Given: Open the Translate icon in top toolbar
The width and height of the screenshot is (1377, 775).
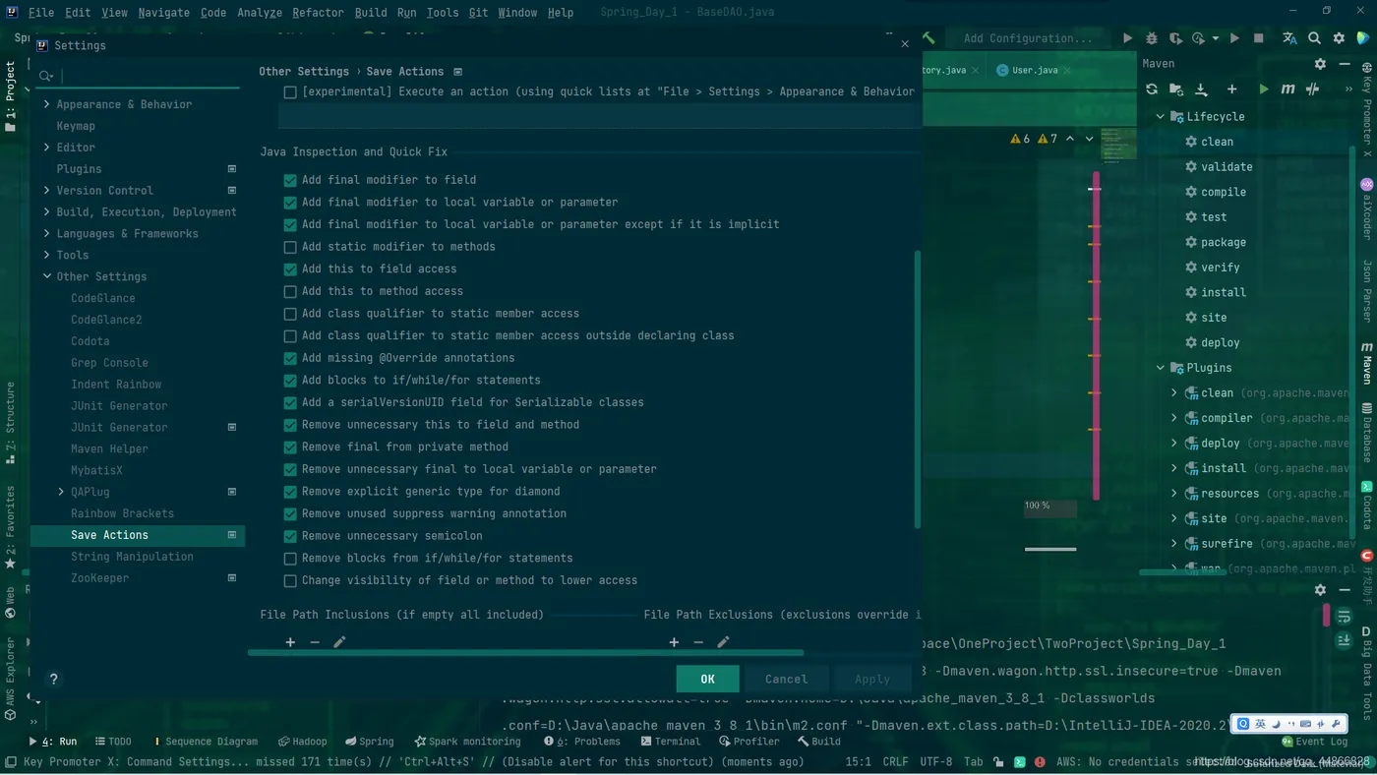Looking at the screenshot, I should point(1289,38).
